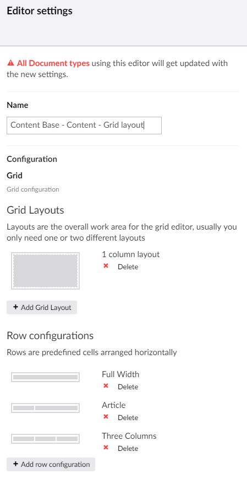Open the Three Columns row preview thumbnail
Viewport: 247px width, 479px height.
pyautogui.click(x=46, y=439)
